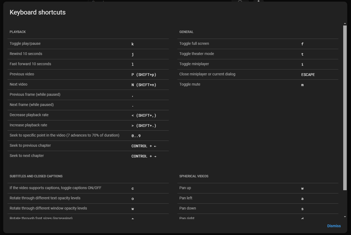Click the 't' key for theater mode

click(x=302, y=54)
